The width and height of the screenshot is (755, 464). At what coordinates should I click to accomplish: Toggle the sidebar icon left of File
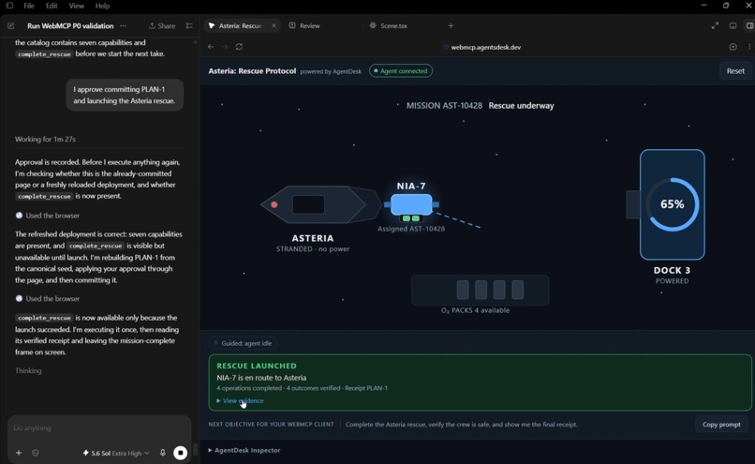click(x=9, y=6)
